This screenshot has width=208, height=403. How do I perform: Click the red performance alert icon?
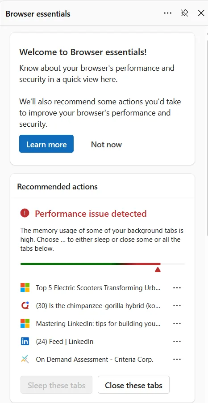tap(25, 213)
